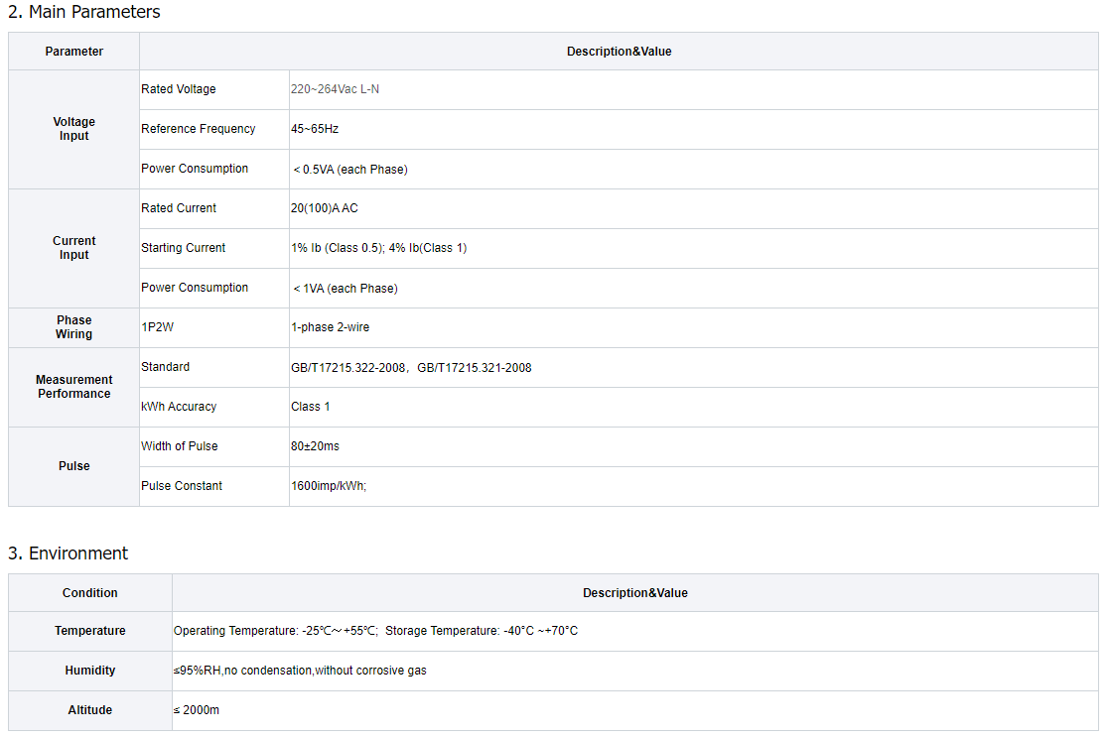Select the 'Voltage Input' row header cell

[74, 129]
